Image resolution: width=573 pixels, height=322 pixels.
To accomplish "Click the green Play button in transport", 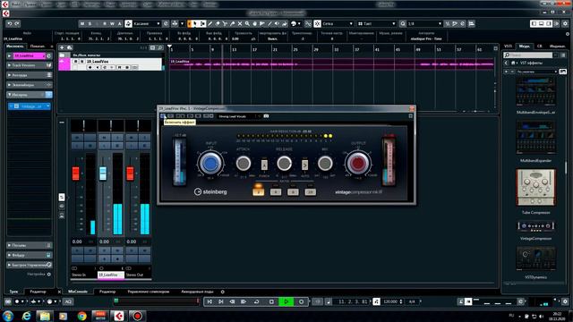I will pyautogui.click(x=286, y=301).
